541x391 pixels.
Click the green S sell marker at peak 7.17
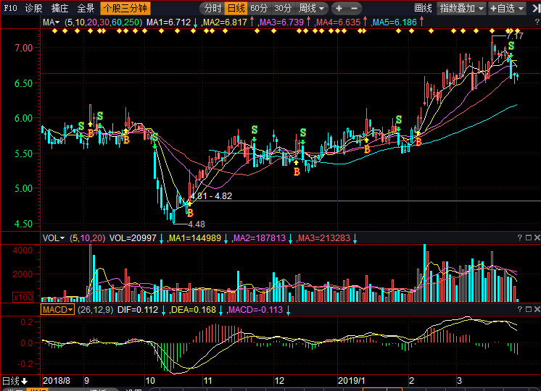[511, 46]
